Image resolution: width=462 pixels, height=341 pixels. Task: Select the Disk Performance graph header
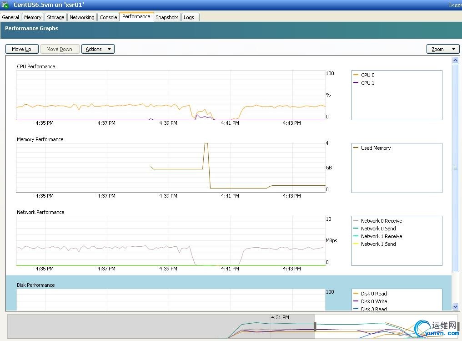point(36,285)
